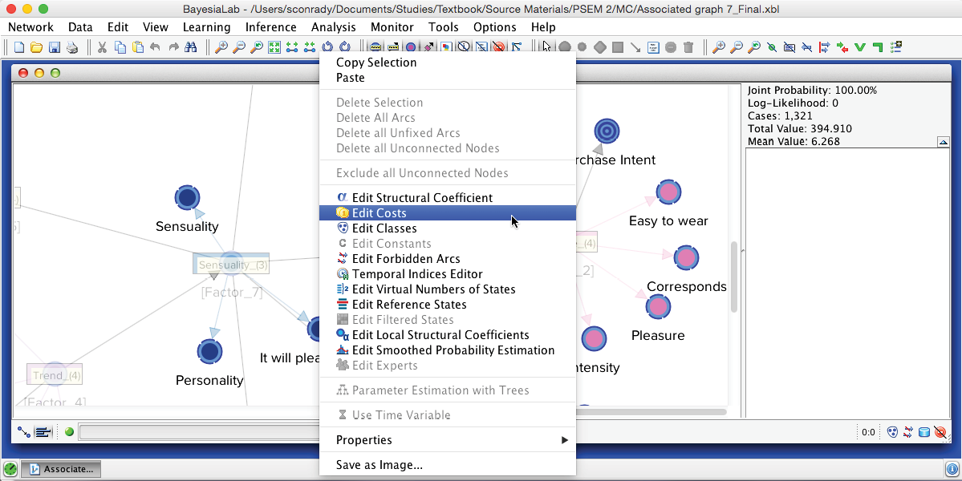Select Edit Smoothed Probability Estimation
962x481 pixels.
click(x=447, y=350)
